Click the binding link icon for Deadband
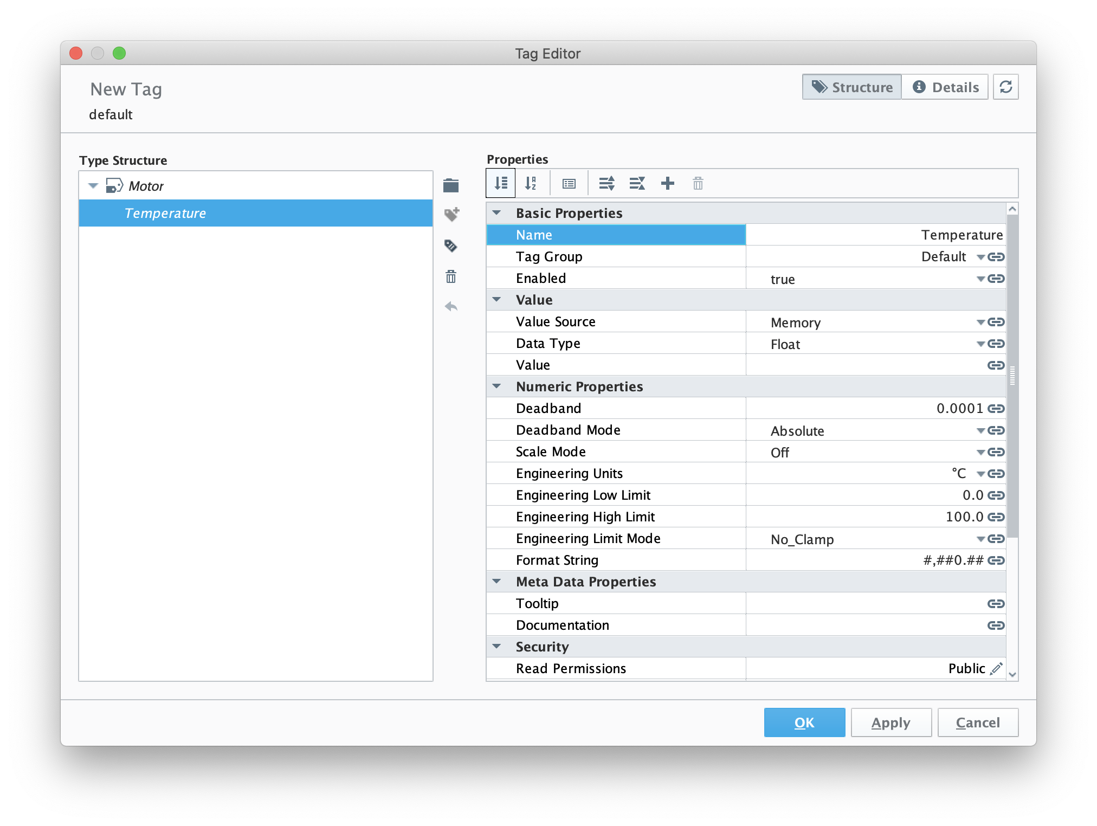 pos(996,409)
